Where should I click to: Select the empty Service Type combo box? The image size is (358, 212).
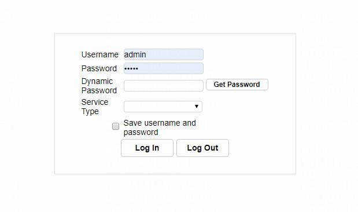163,107
